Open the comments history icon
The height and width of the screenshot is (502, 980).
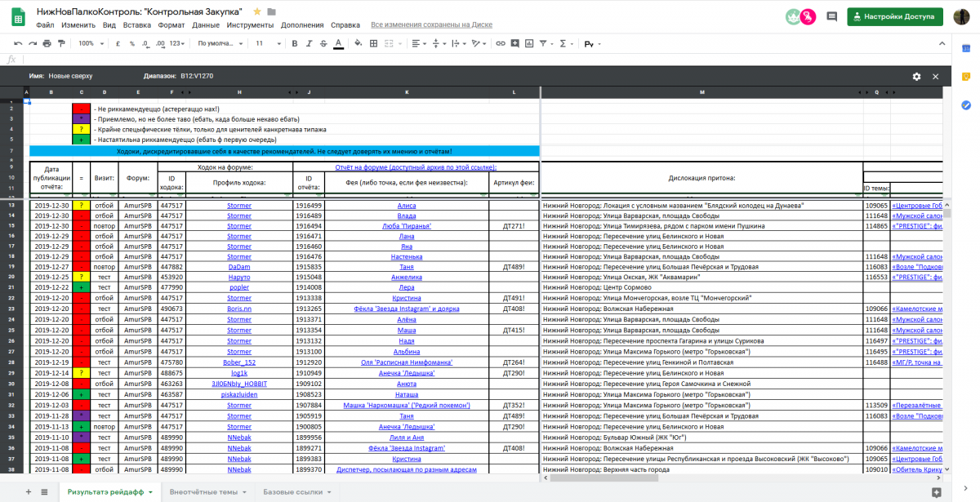(831, 16)
